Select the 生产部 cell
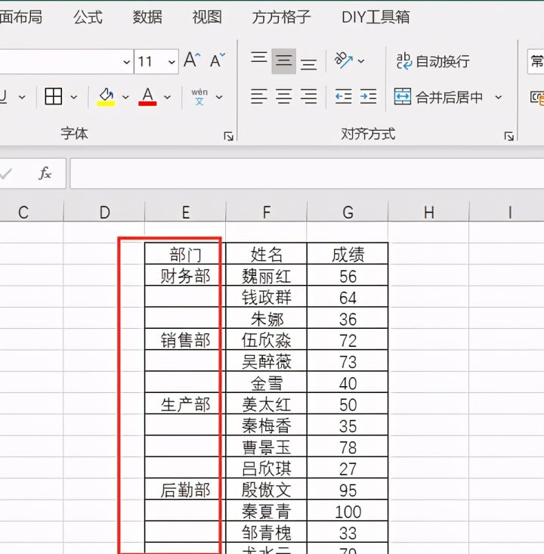The width and height of the screenshot is (544, 554). coord(185,404)
